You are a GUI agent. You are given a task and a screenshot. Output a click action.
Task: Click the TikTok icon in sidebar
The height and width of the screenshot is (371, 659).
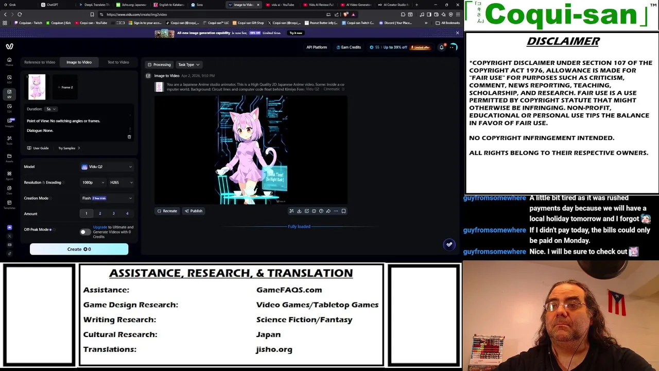9,253
